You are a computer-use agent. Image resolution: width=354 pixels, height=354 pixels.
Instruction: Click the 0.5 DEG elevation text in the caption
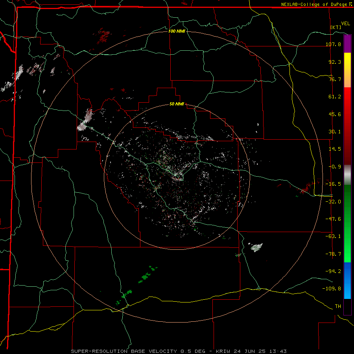point(193,351)
